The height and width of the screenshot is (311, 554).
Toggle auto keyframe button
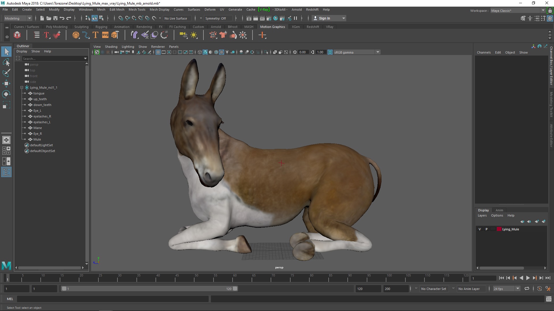pos(539,289)
